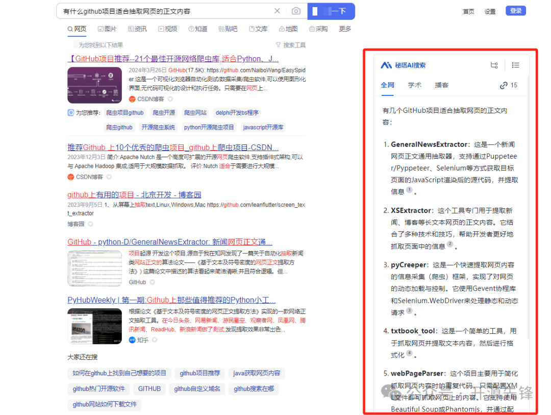This screenshot has height=415, width=551.
Task: Search related github网站如何下载文件
Action: coord(105,404)
